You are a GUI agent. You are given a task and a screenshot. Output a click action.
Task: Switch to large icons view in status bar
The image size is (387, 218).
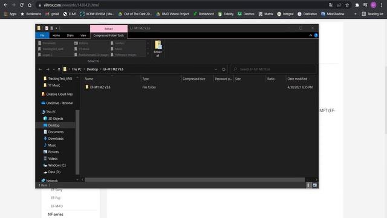tap(314, 185)
